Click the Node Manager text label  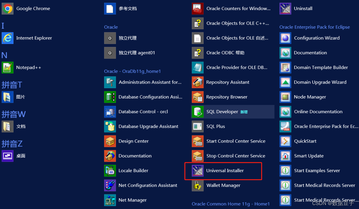tap(310, 97)
